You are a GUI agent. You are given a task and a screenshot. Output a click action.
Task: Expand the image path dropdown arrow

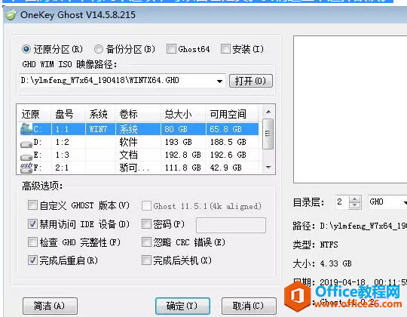coord(219,81)
